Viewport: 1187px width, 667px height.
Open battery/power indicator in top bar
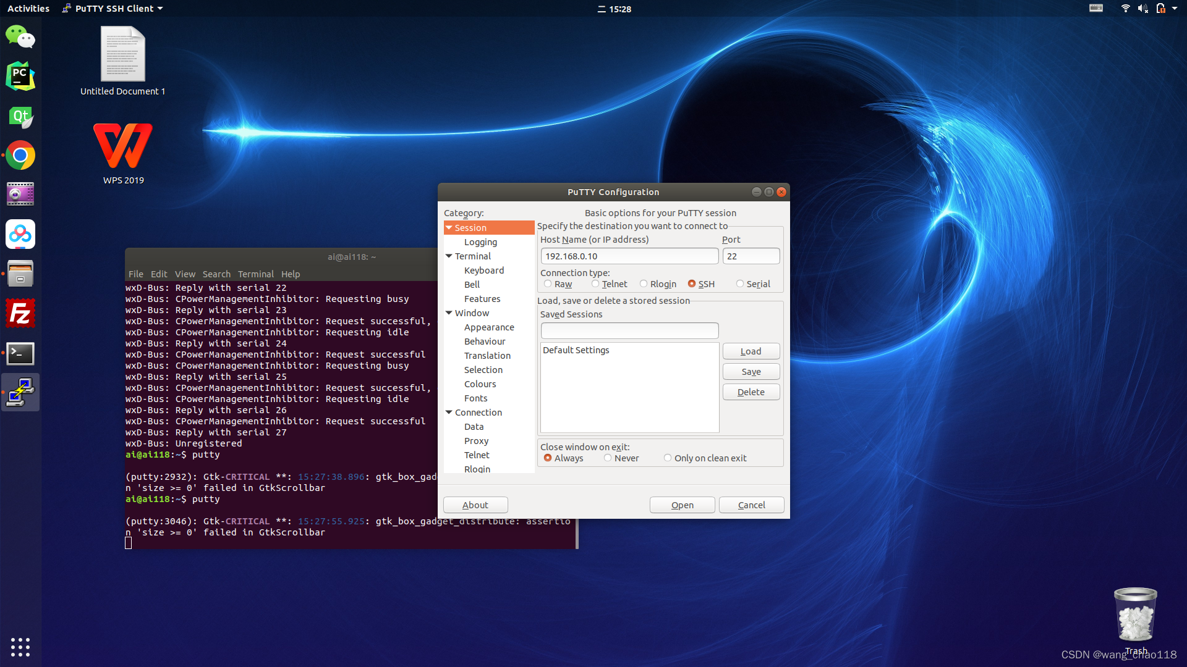pyautogui.click(x=1160, y=9)
